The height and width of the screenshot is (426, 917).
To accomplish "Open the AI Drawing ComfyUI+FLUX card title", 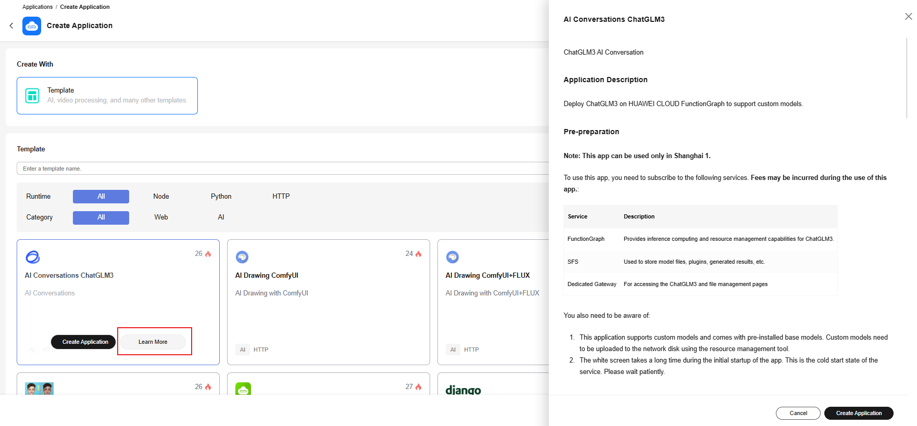I will [x=487, y=276].
